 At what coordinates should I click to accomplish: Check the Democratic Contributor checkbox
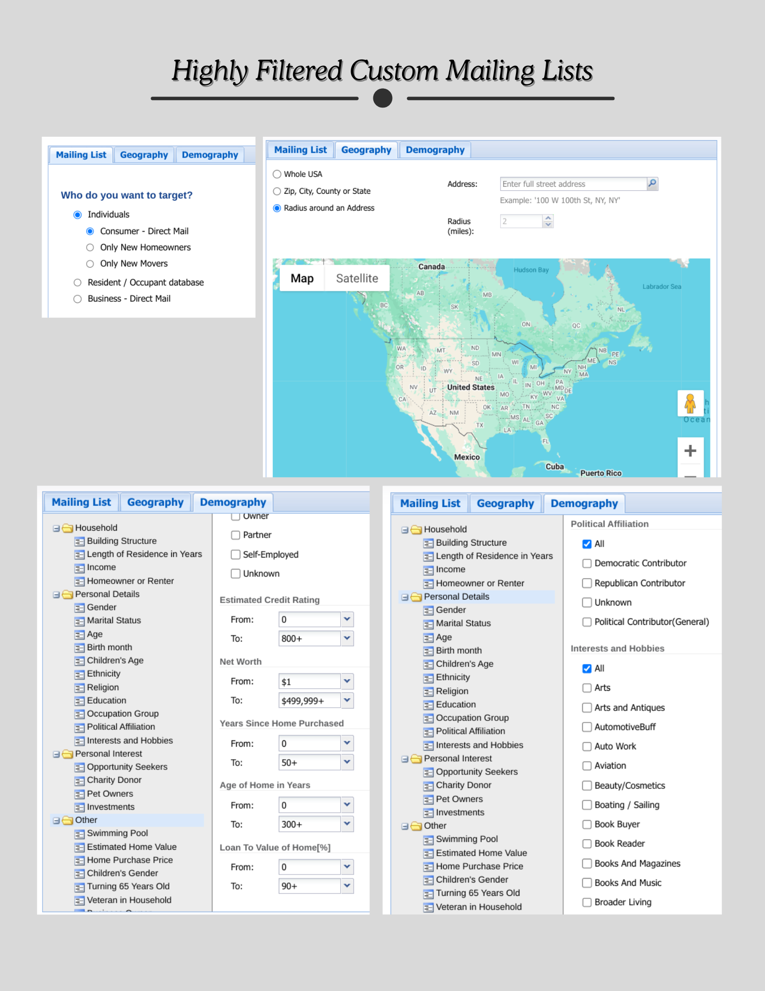587,563
